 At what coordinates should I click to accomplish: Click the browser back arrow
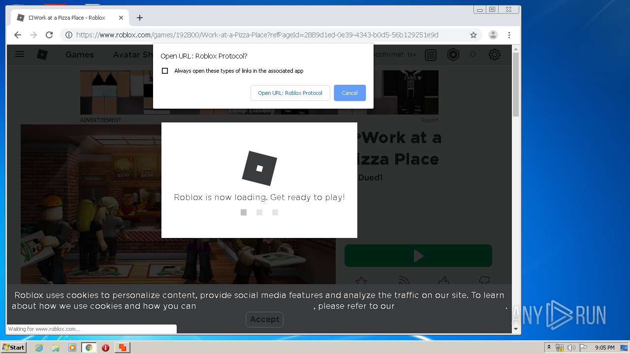coord(18,35)
